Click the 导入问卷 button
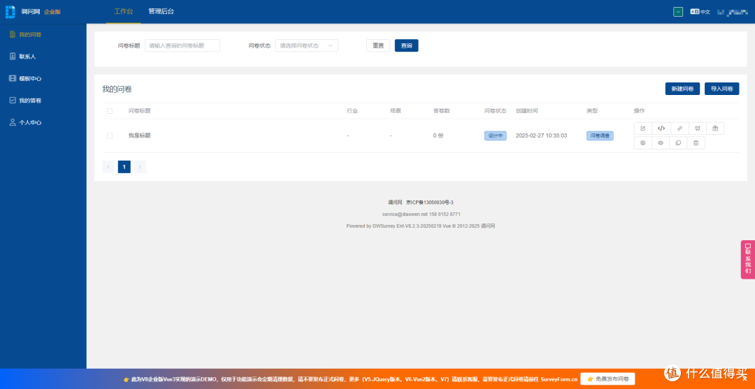The height and width of the screenshot is (389, 755). click(721, 89)
